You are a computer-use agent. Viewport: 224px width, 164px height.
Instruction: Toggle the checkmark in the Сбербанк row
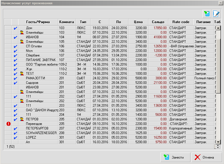click(15, 55)
